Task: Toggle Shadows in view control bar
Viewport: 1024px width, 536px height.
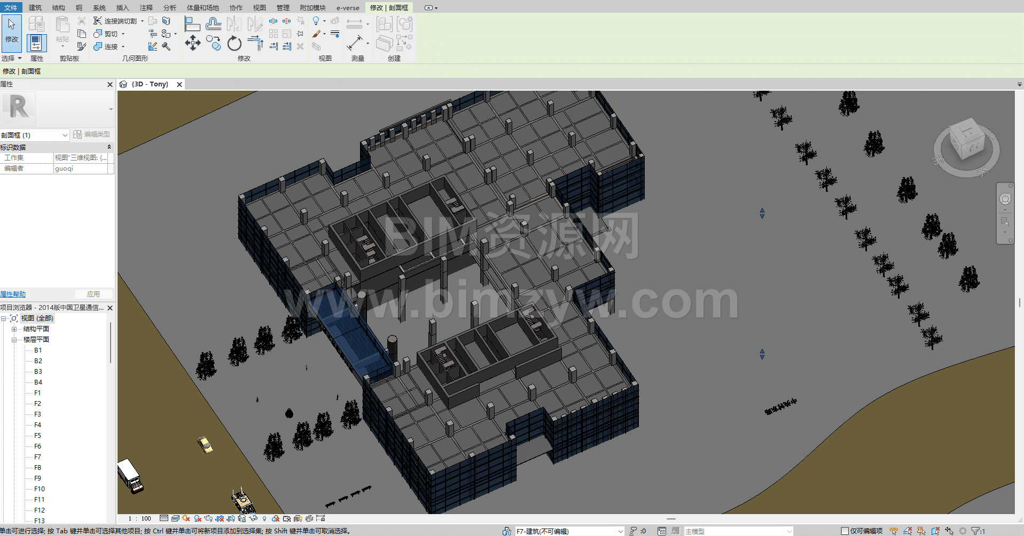Action: (x=198, y=518)
